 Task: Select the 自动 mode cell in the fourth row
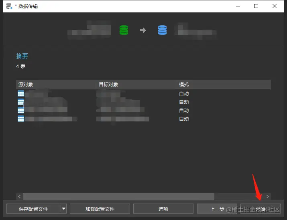184,119
